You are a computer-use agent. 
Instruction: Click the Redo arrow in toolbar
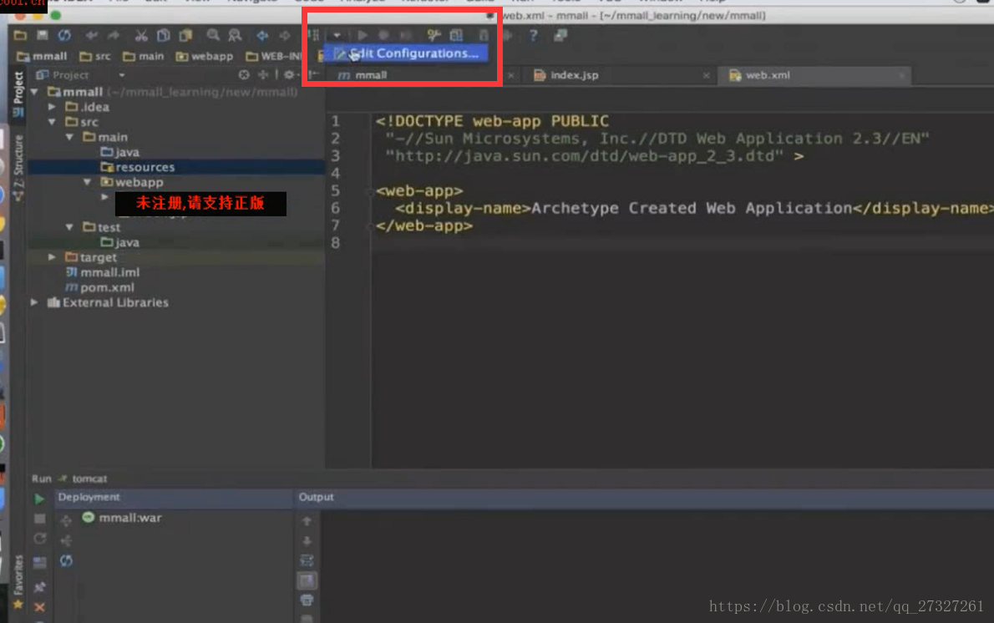pos(114,35)
